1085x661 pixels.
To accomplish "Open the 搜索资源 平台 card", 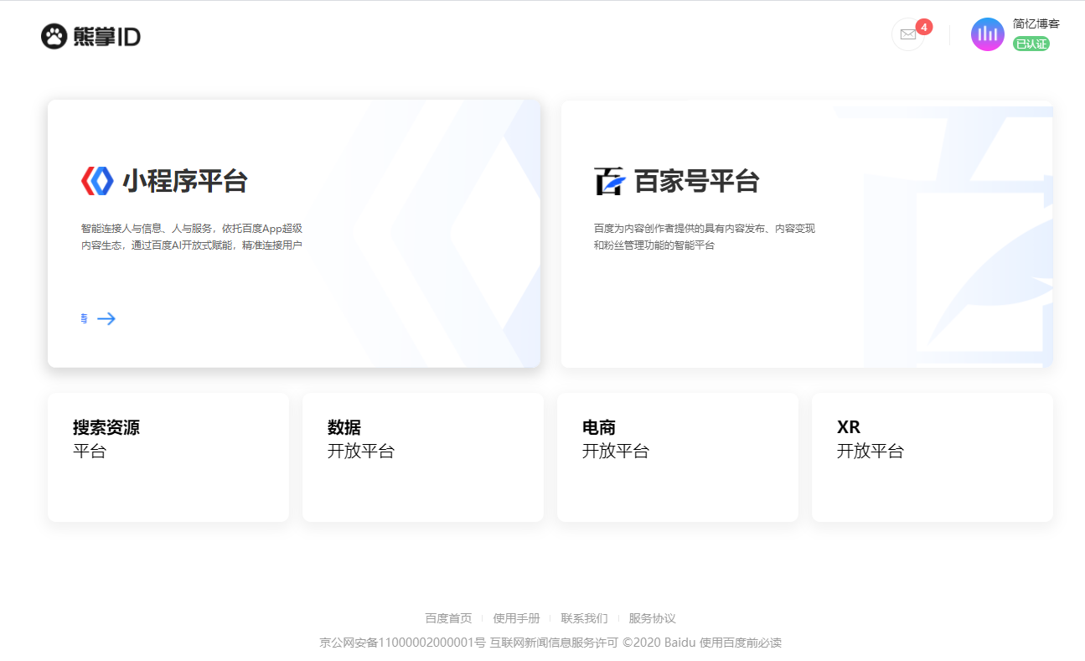I will (x=168, y=457).
